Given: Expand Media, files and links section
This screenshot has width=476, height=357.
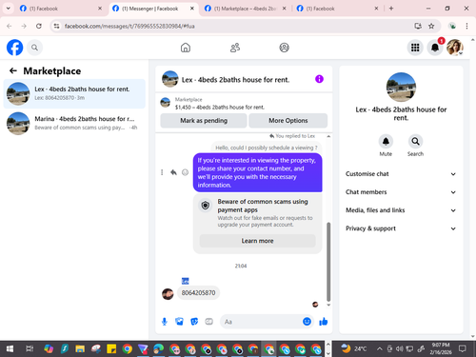Looking at the screenshot, I should point(401,210).
